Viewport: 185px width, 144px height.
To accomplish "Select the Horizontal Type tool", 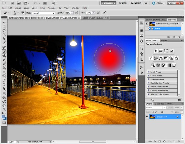I will pos(4,85).
